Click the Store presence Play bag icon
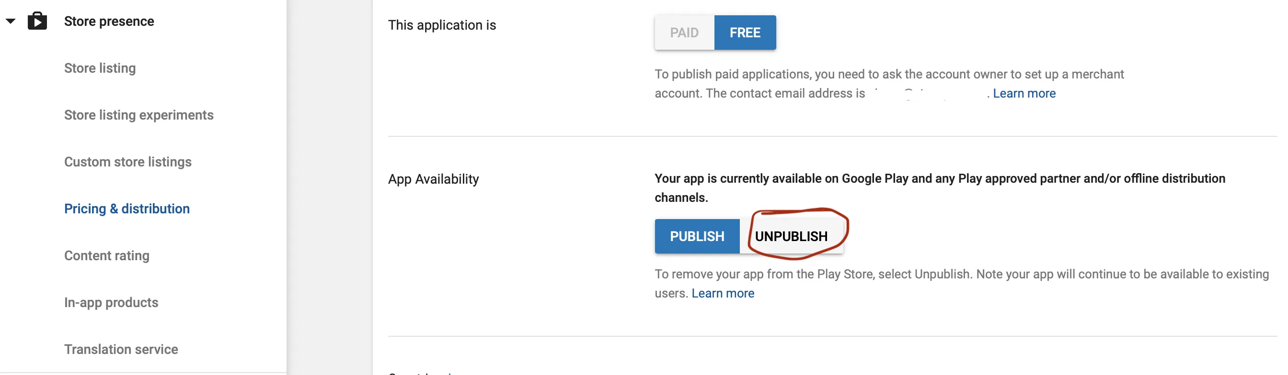The image size is (1288, 375). 37,21
